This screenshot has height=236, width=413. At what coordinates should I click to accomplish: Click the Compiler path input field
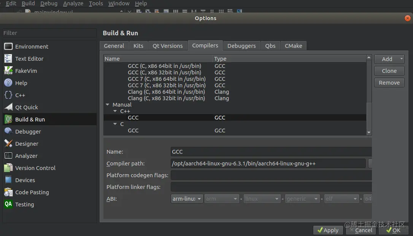(x=268, y=164)
